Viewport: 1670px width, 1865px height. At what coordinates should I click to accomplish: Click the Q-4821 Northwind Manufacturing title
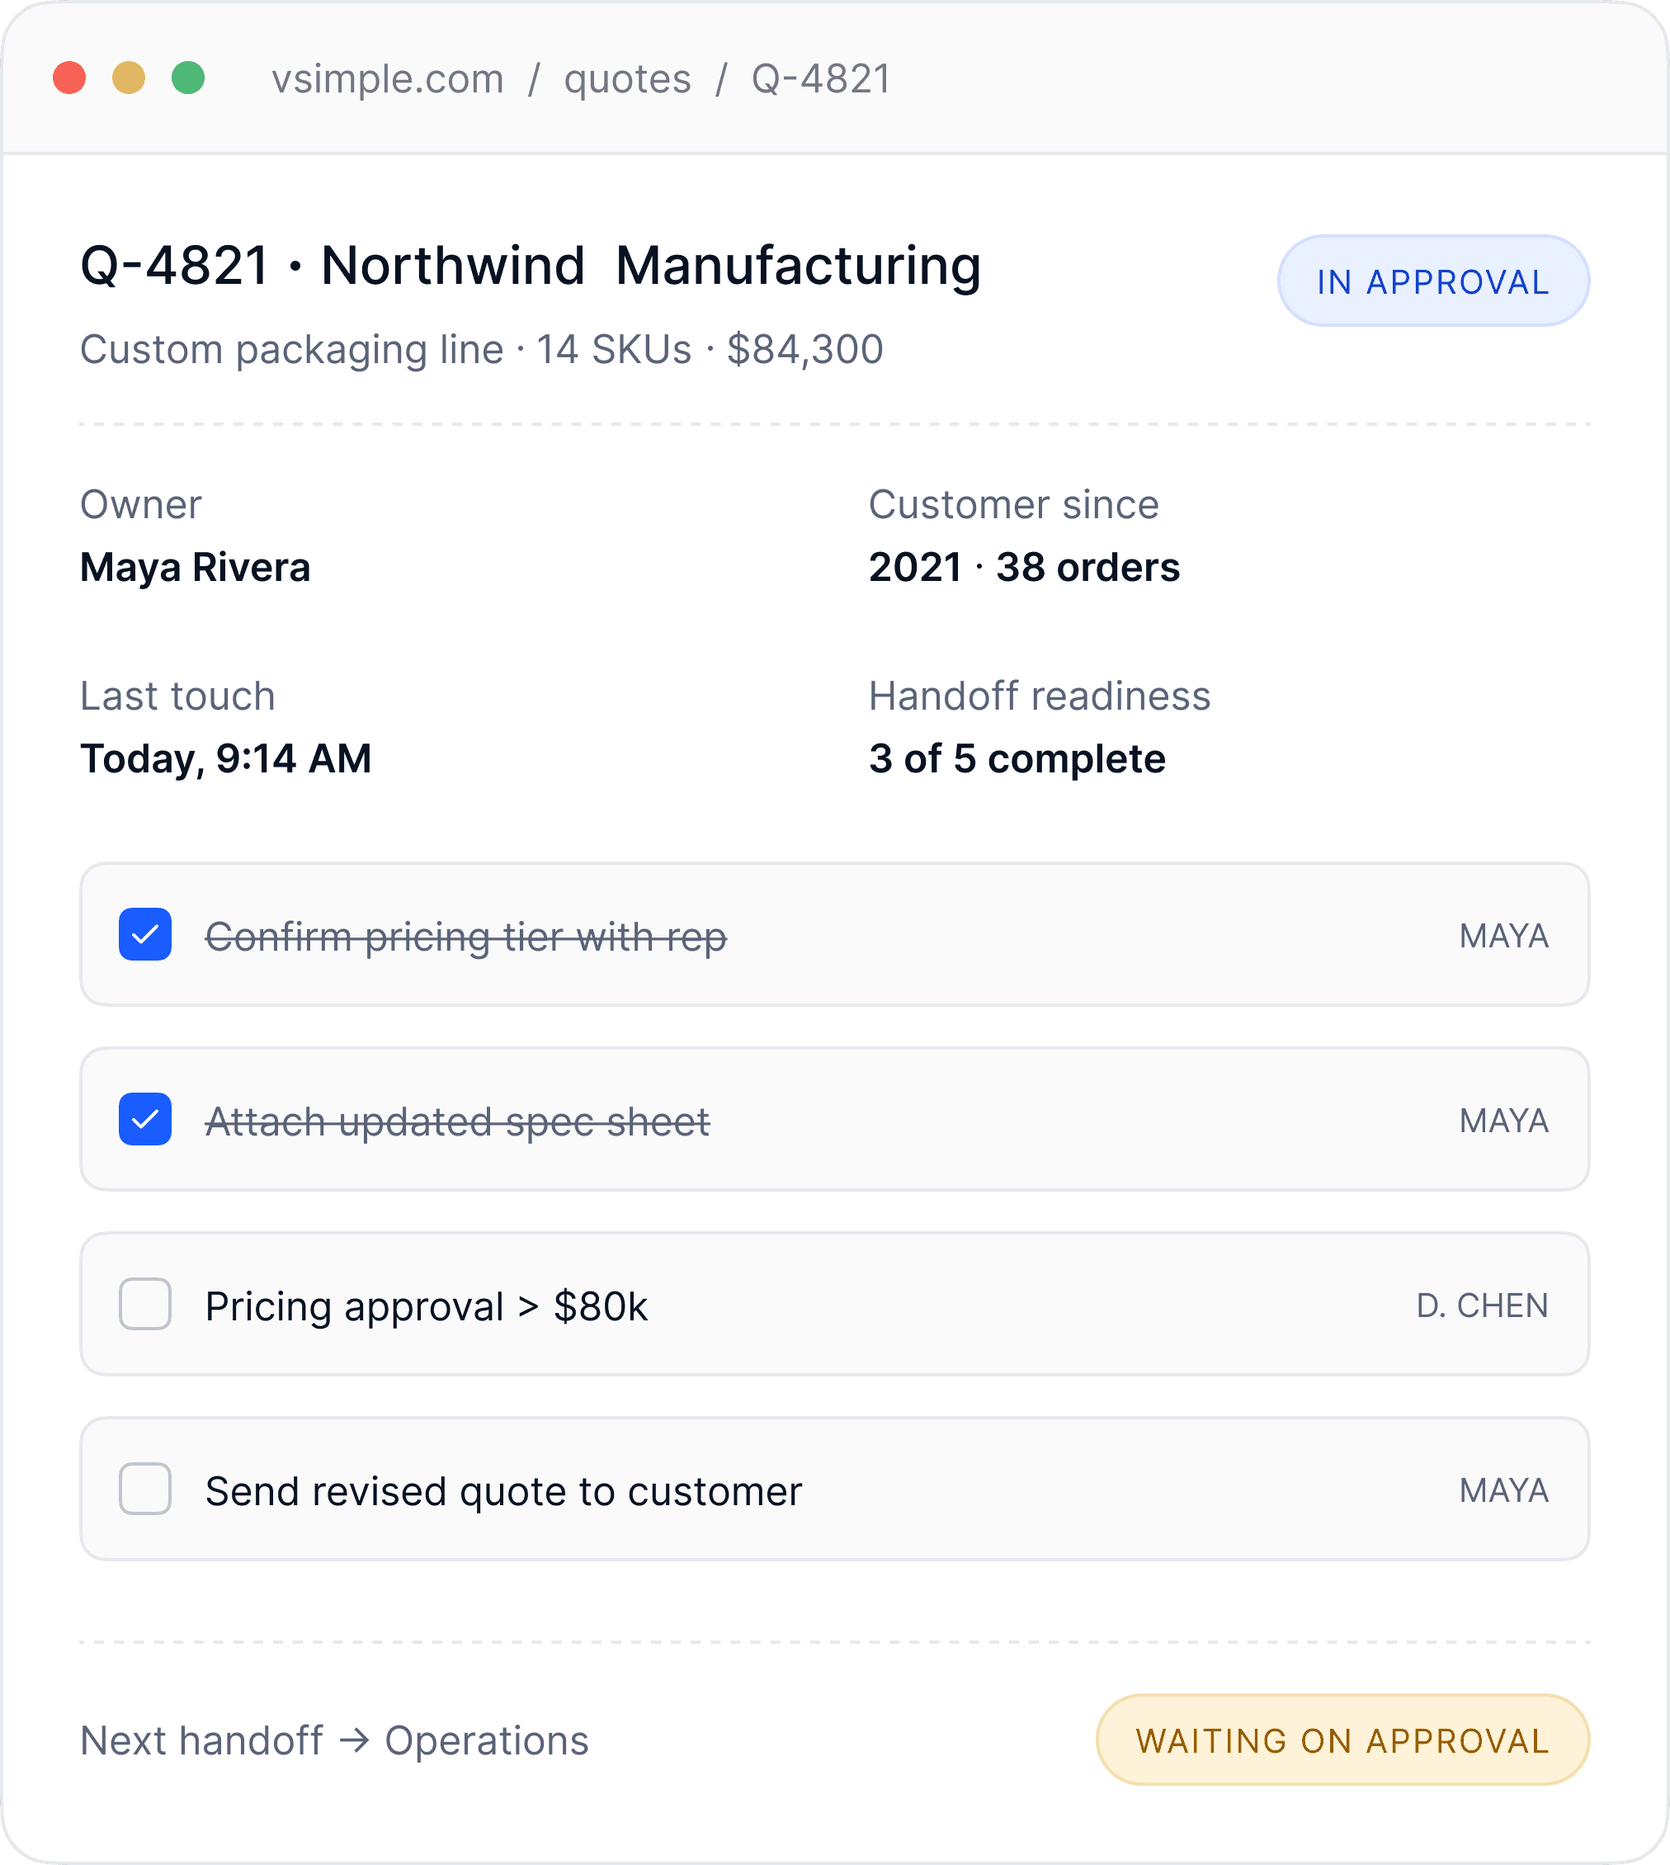pos(531,267)
